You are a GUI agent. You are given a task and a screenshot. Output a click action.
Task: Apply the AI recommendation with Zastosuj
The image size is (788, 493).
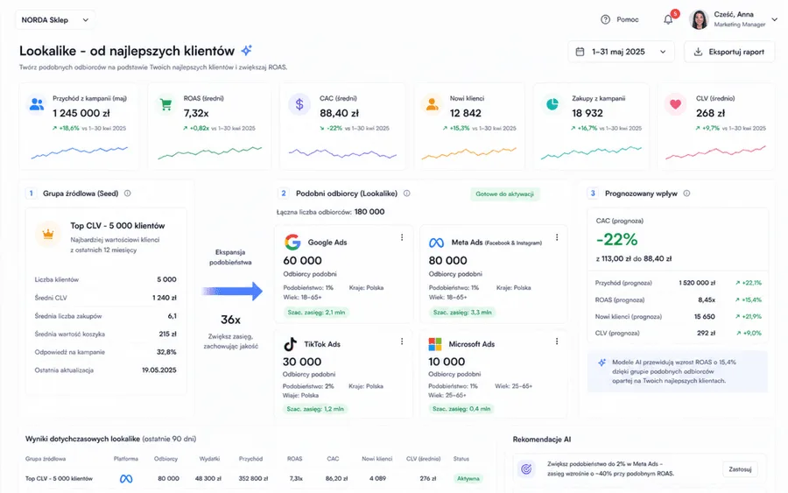point(740,469)
